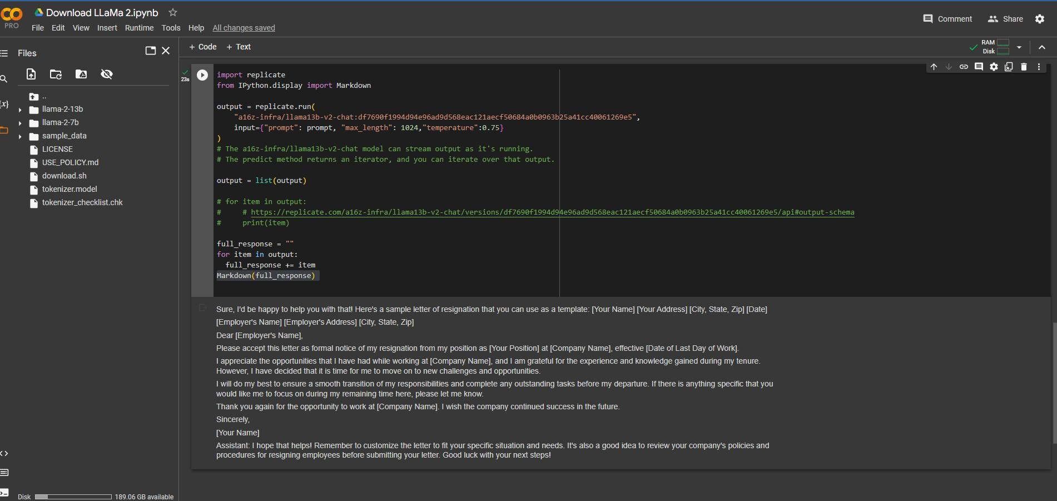The image size is (1057, 501).
Task: Open cell editor settings gear
Action: [x=994, y=67]
